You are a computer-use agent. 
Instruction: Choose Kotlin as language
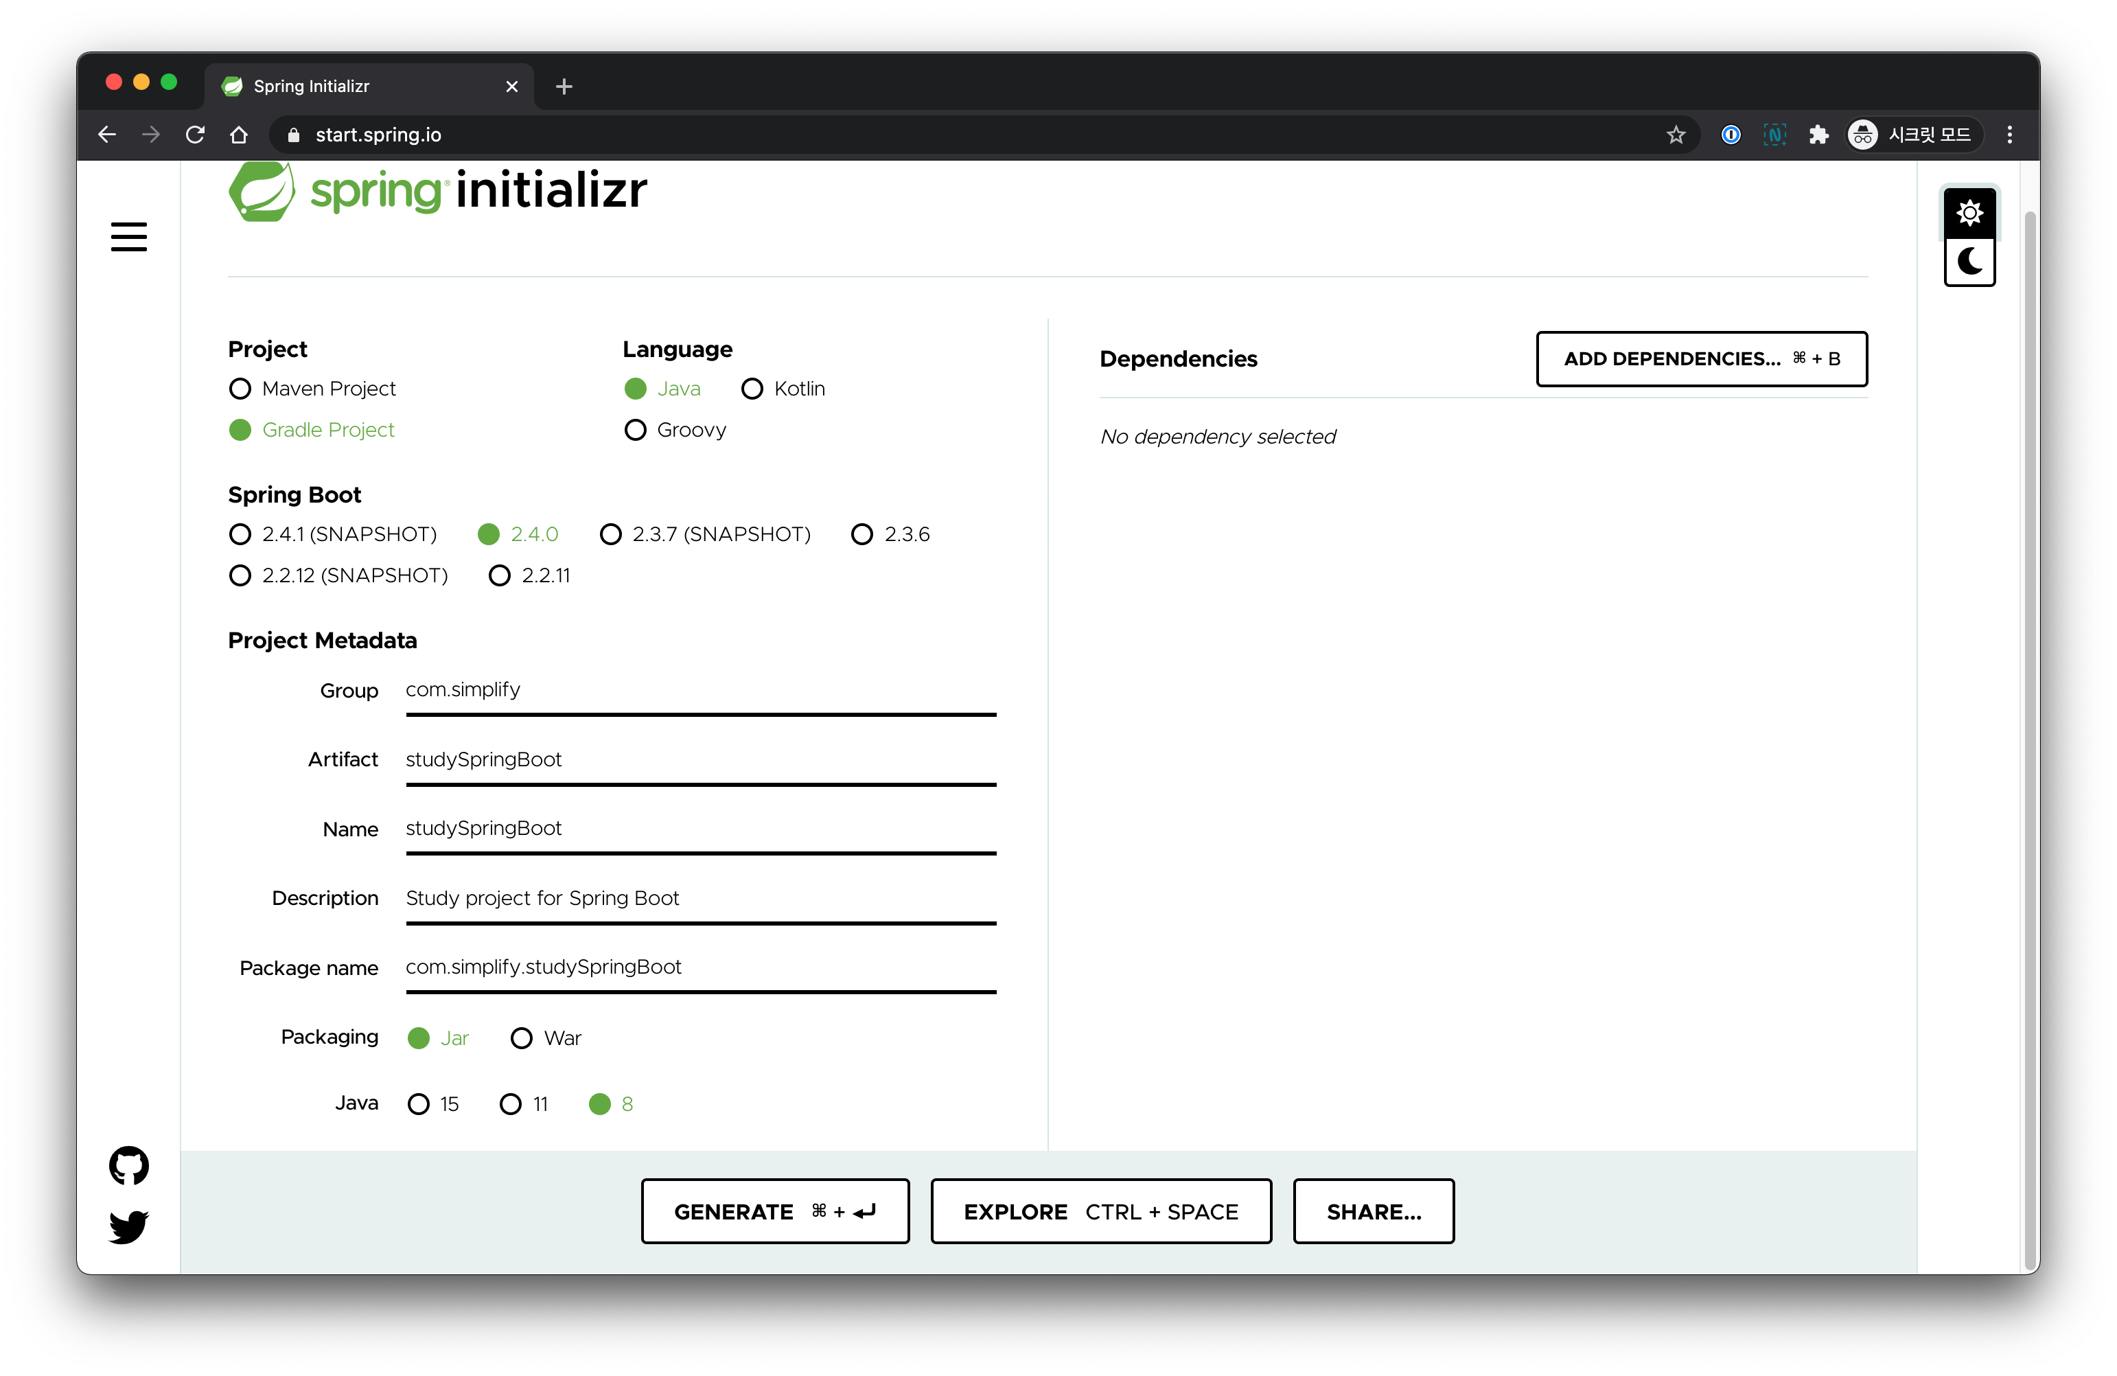752,389
